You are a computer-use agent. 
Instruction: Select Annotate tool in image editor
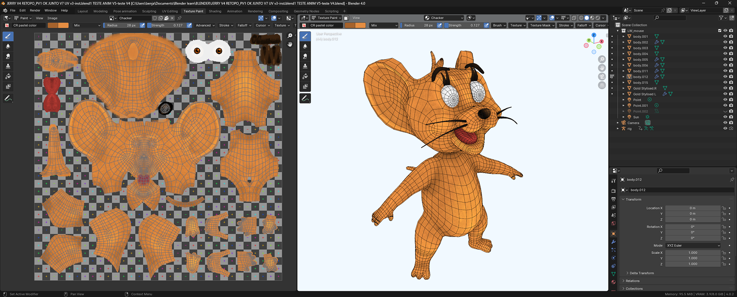tap(8, 99)
